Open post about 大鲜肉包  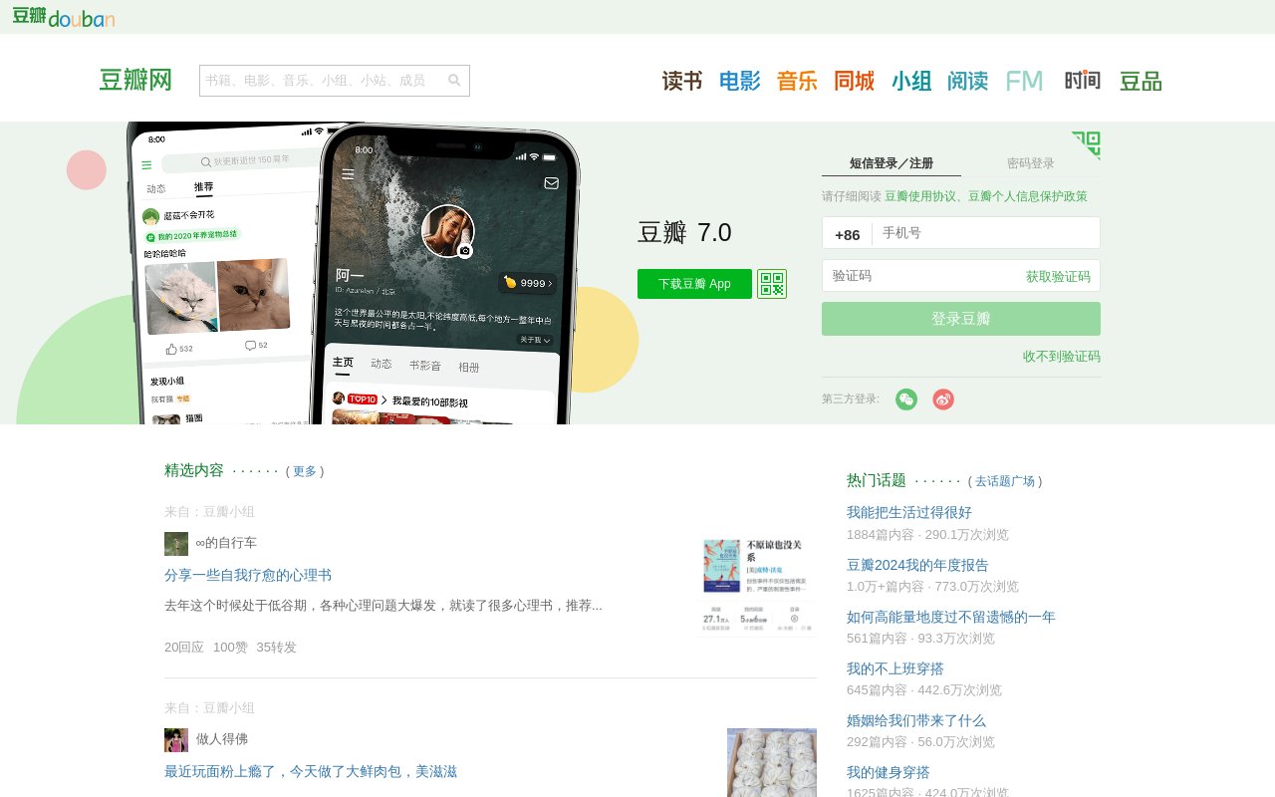point(311,772)
